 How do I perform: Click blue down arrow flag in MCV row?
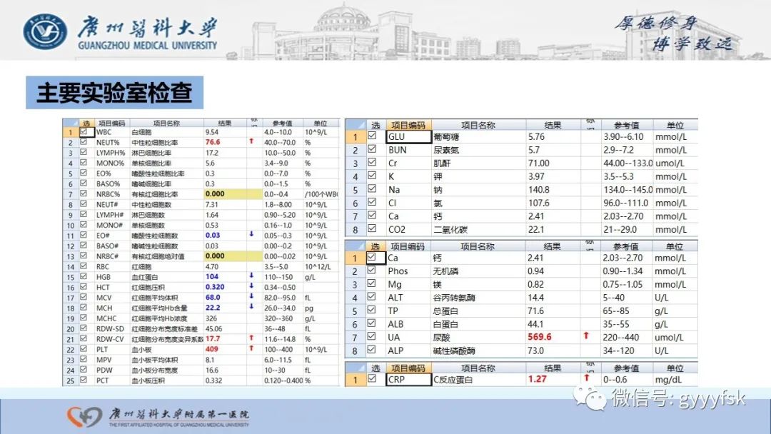[x=251, y=296]
